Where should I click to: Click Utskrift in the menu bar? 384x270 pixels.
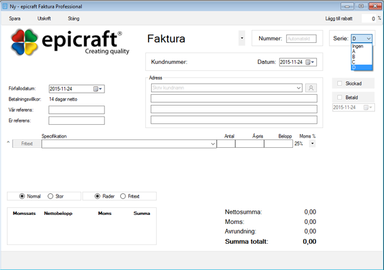coord(44,19)
